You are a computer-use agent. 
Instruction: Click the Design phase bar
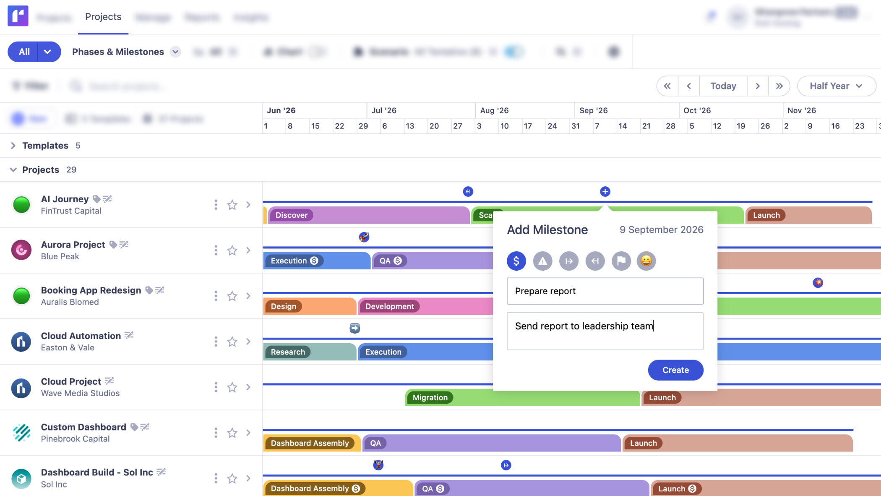click(310, 306)
